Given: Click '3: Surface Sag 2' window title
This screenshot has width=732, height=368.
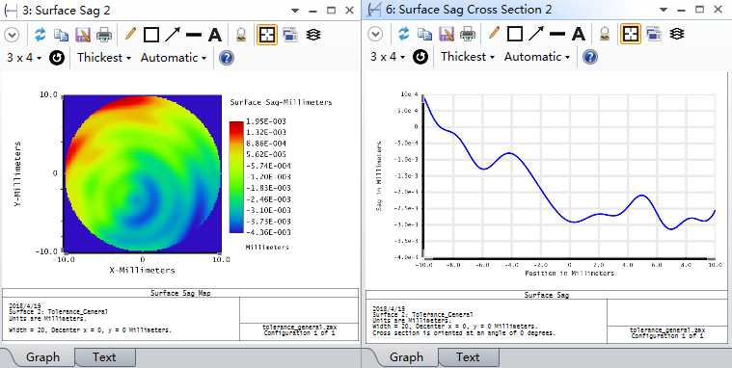Looking at the screenshot, I should 67,11.
